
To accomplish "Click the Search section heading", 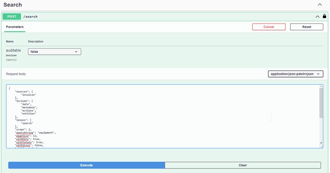I will 13,5.
